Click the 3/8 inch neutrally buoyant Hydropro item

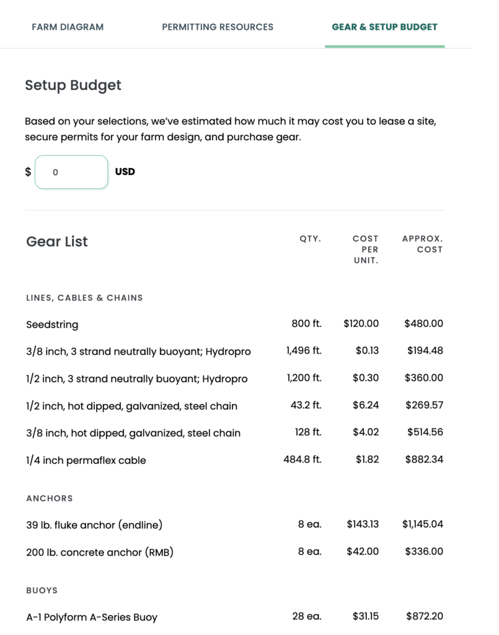138,352
